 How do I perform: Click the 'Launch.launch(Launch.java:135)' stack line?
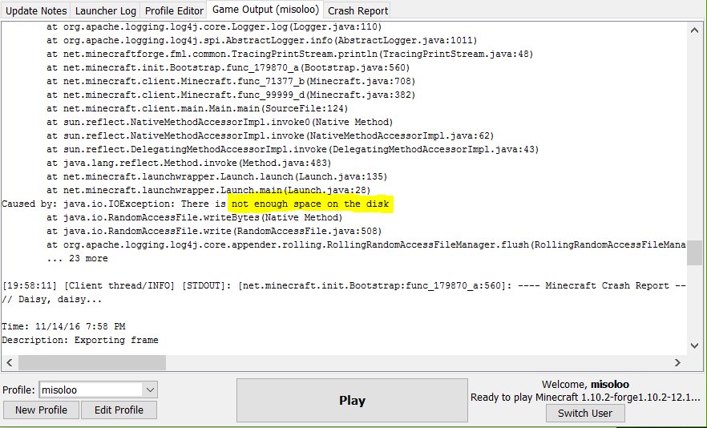coord(217,177)
